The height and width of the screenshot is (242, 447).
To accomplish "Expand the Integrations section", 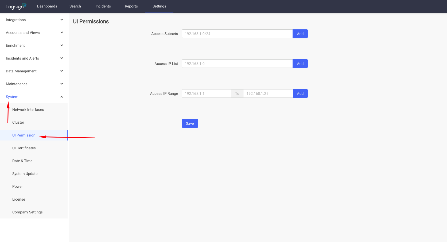I will pos(34,19).
